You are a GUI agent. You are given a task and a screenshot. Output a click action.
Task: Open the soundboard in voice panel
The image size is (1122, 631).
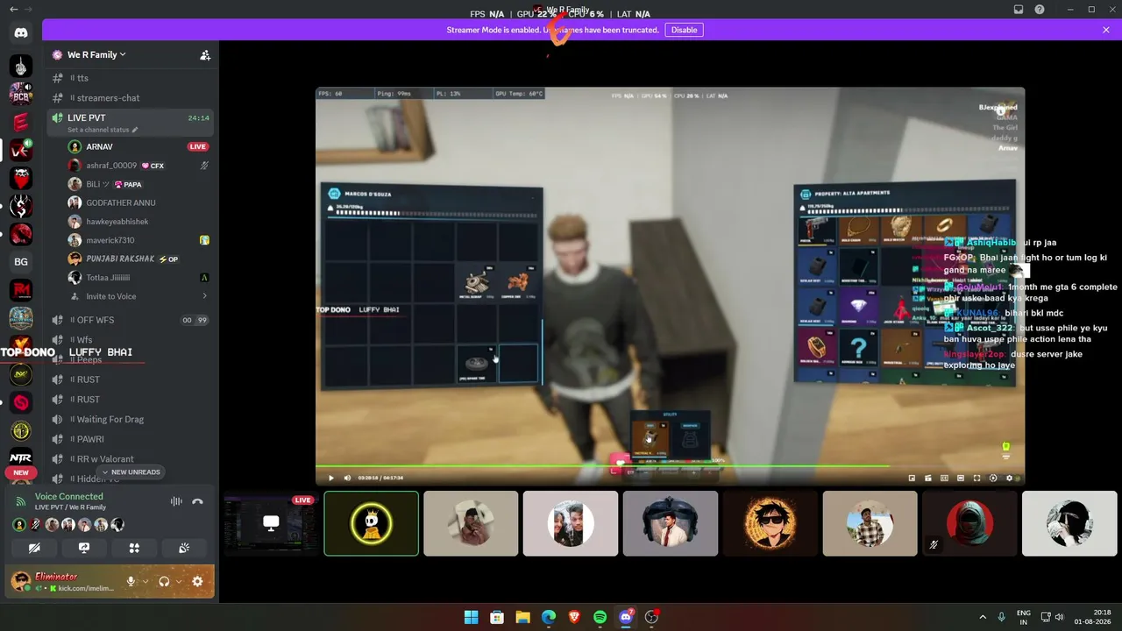point(184,548)
